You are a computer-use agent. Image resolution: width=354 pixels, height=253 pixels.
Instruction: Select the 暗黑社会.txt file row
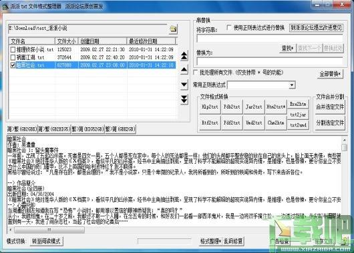coord(92,65)
